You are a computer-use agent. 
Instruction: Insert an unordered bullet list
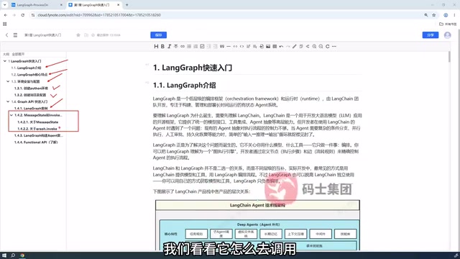(x=189, y=46)
